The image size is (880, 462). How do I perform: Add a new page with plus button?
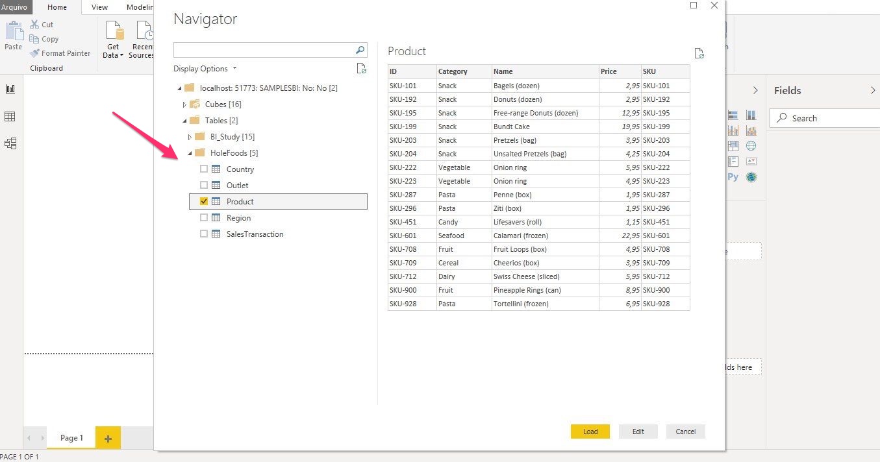108,439
